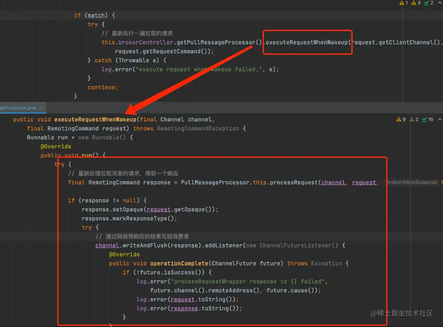443x327 pixels.
Task: Click 'Throwable' in the catch clause
Action: [134, 60]
